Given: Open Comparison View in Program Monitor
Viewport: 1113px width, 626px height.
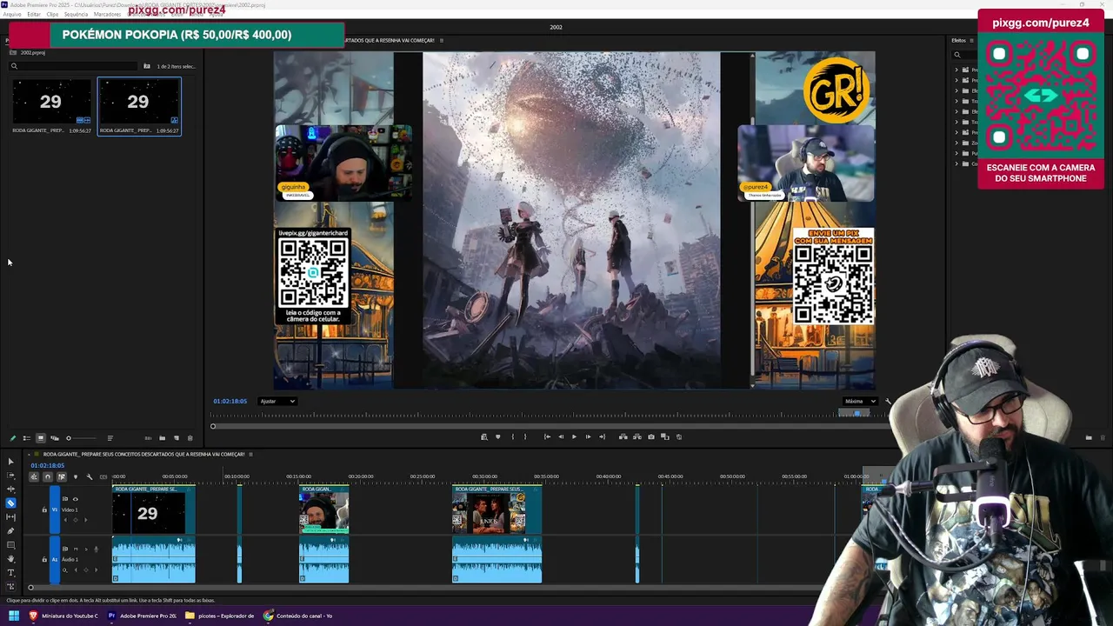Looking at the screenshot, I should [664, 436].
